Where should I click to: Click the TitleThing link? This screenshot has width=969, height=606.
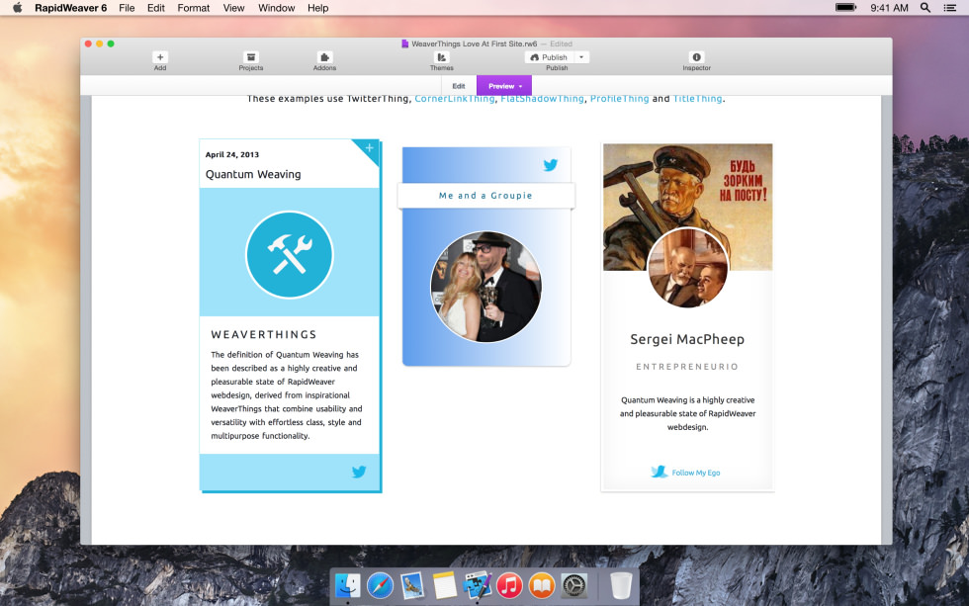tap(697, 99)
